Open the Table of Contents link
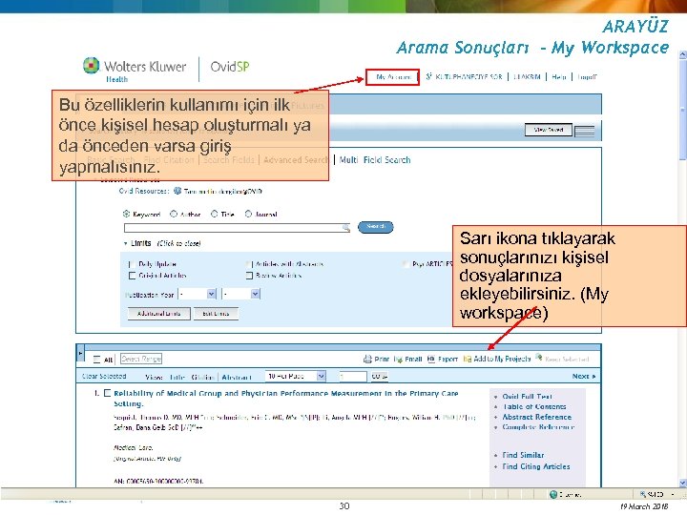687x515 pixels. coord(534,406)
